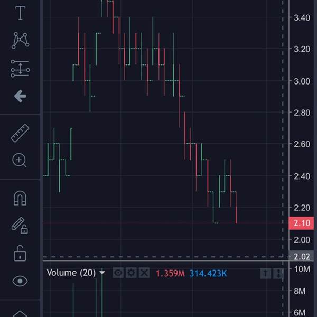Remove the Volume indicator
Screen dimensions: 317x317
[x=144, y=273]
